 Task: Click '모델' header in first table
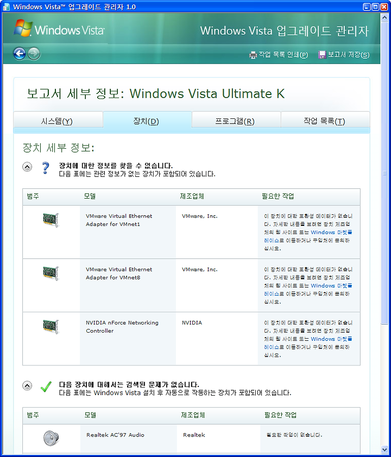coord(90,196)
